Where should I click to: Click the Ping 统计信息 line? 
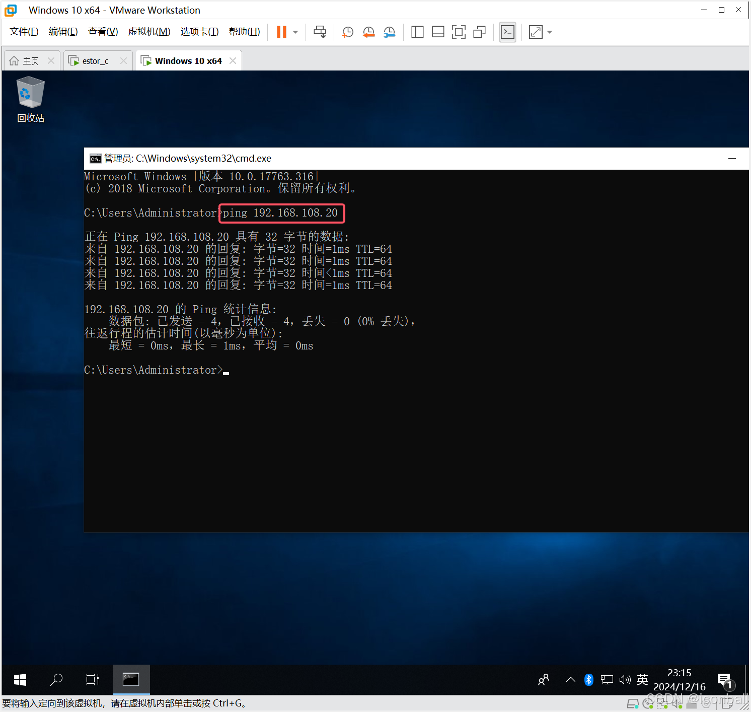pyautogui.click(x=180, y=309)
